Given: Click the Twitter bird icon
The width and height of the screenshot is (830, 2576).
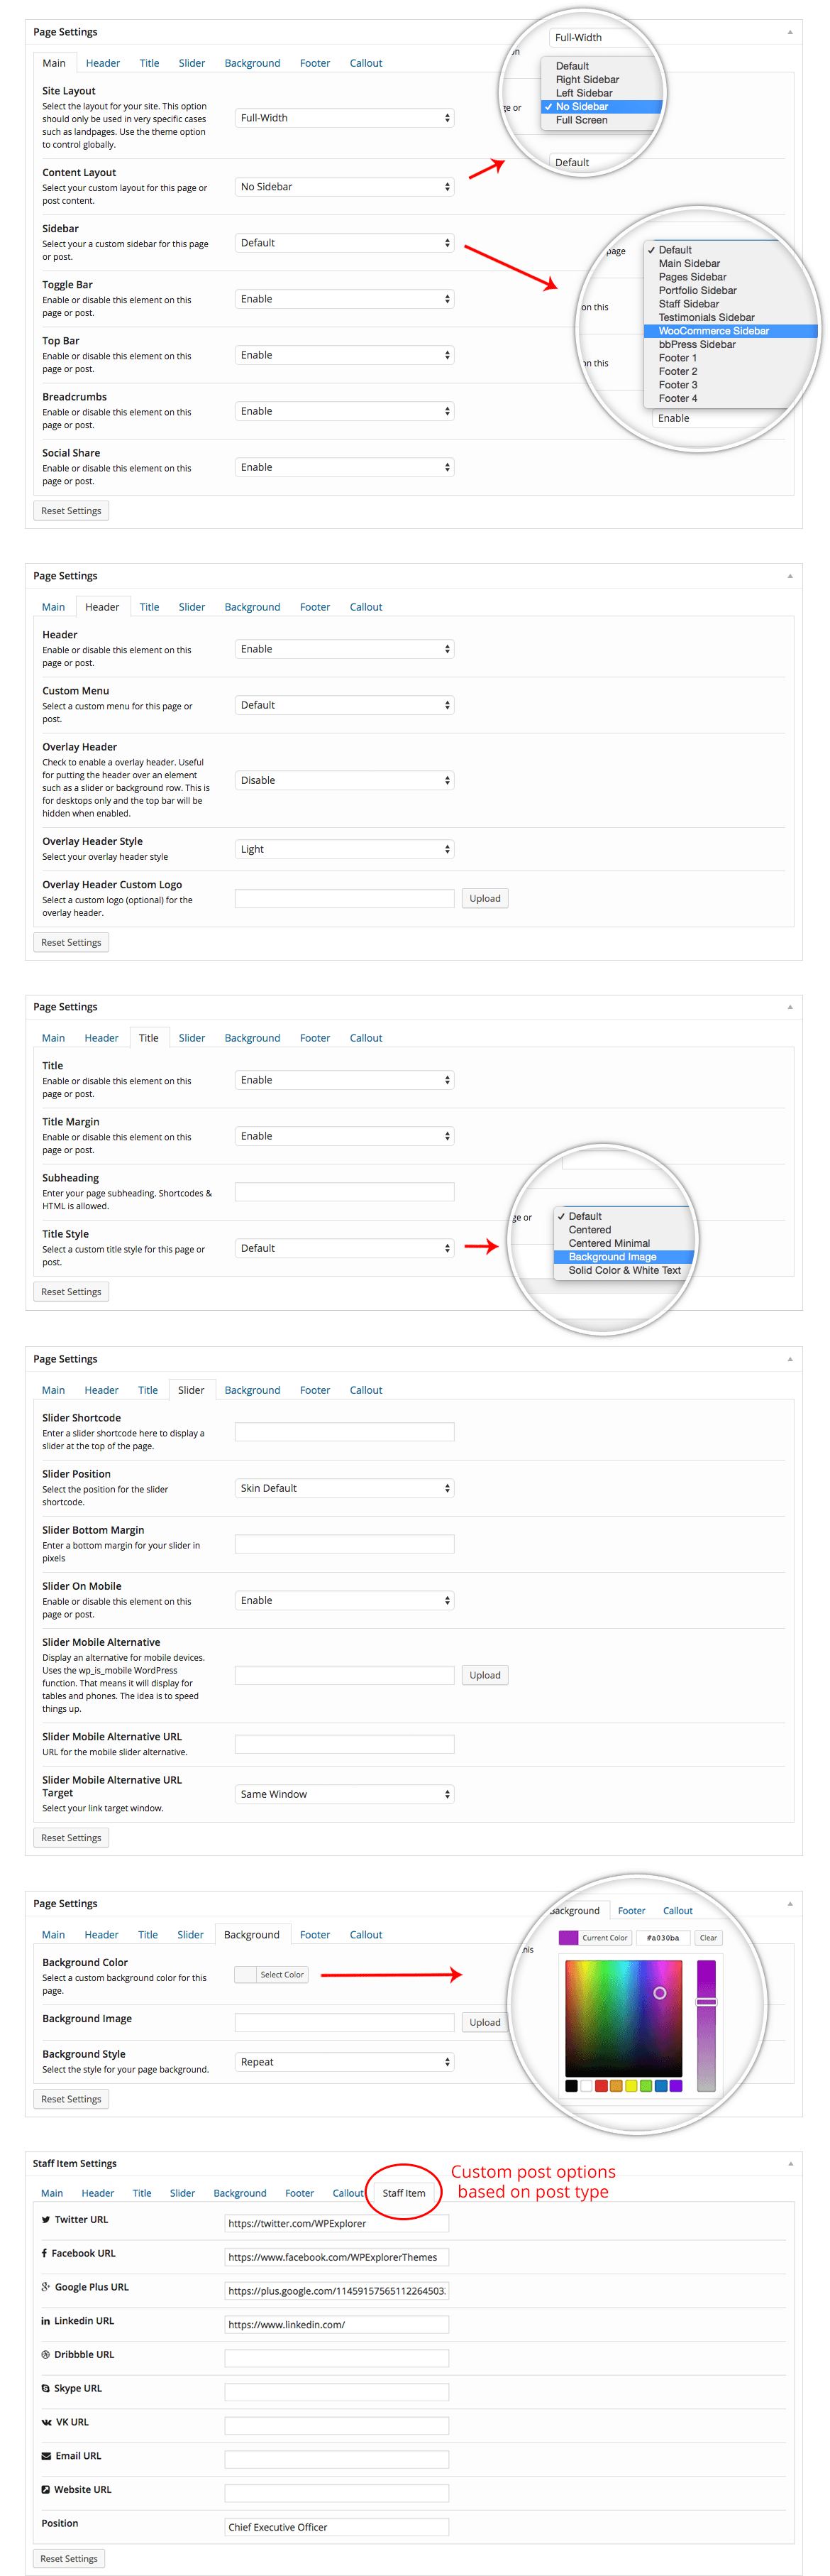Looking at the screenshot, I should (46, 2219).
